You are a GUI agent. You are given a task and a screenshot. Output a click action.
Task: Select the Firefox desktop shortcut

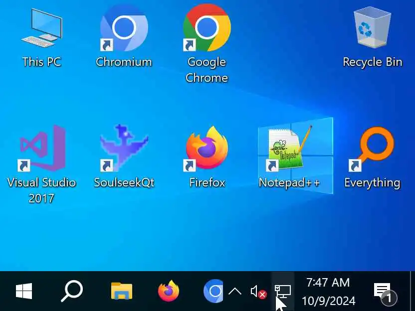pos(207,156)
